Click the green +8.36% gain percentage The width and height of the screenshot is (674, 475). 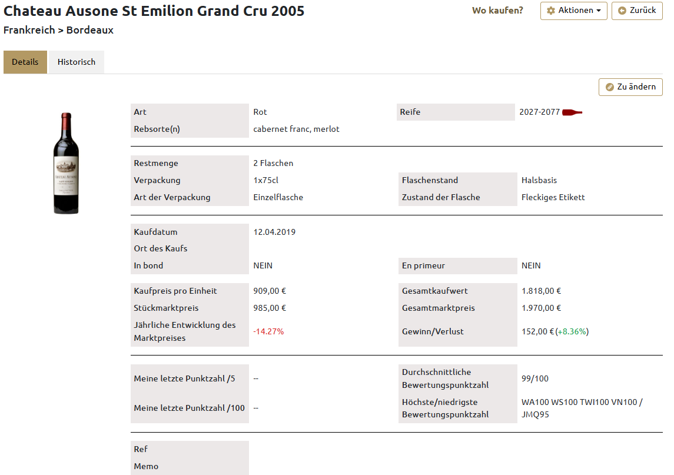[572, 331]
